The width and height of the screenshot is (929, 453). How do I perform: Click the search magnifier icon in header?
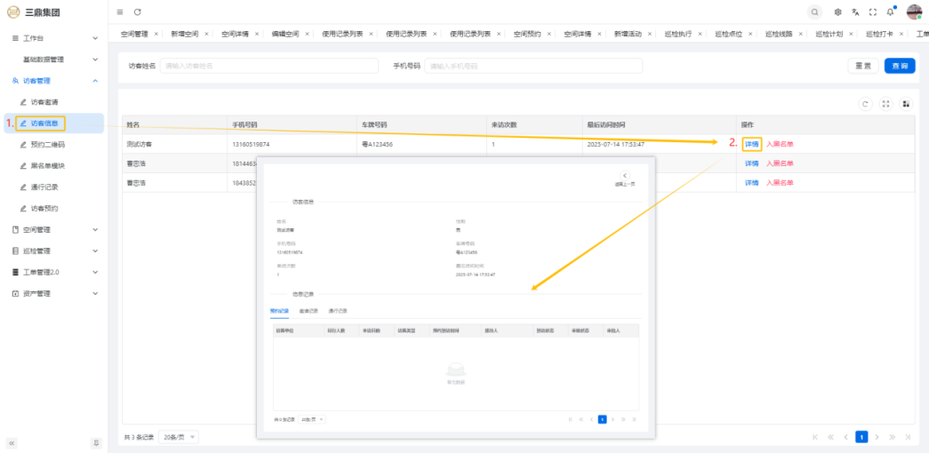[814, 12]
